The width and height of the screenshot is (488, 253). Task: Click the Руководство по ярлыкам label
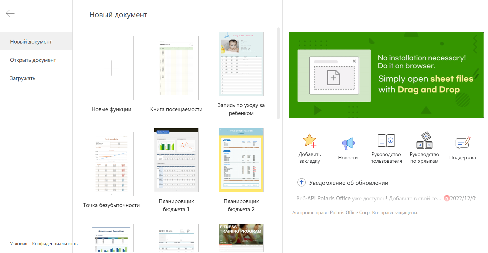coord(424,158)
